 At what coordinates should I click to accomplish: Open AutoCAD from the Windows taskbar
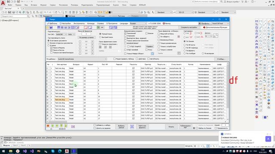pyautogui.click(x=67, y=151)
